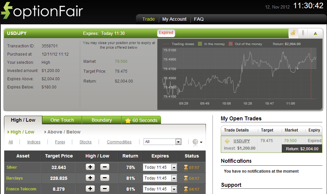Click the Barclays asset name
The image size is (327, 194).
pos(15,178)
